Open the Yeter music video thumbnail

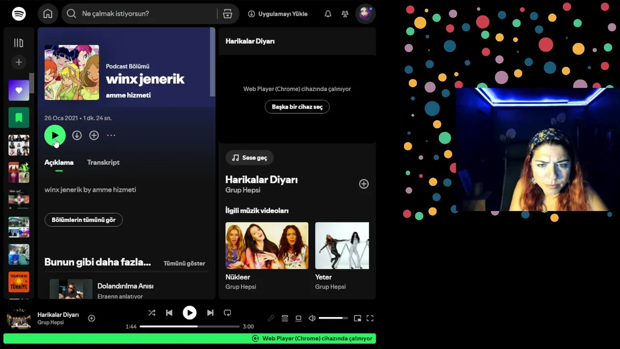click(x=342, y=246)
